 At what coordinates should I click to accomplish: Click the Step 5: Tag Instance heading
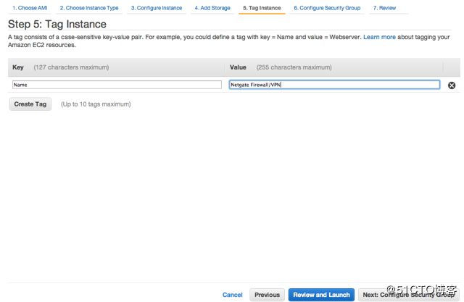57,24
